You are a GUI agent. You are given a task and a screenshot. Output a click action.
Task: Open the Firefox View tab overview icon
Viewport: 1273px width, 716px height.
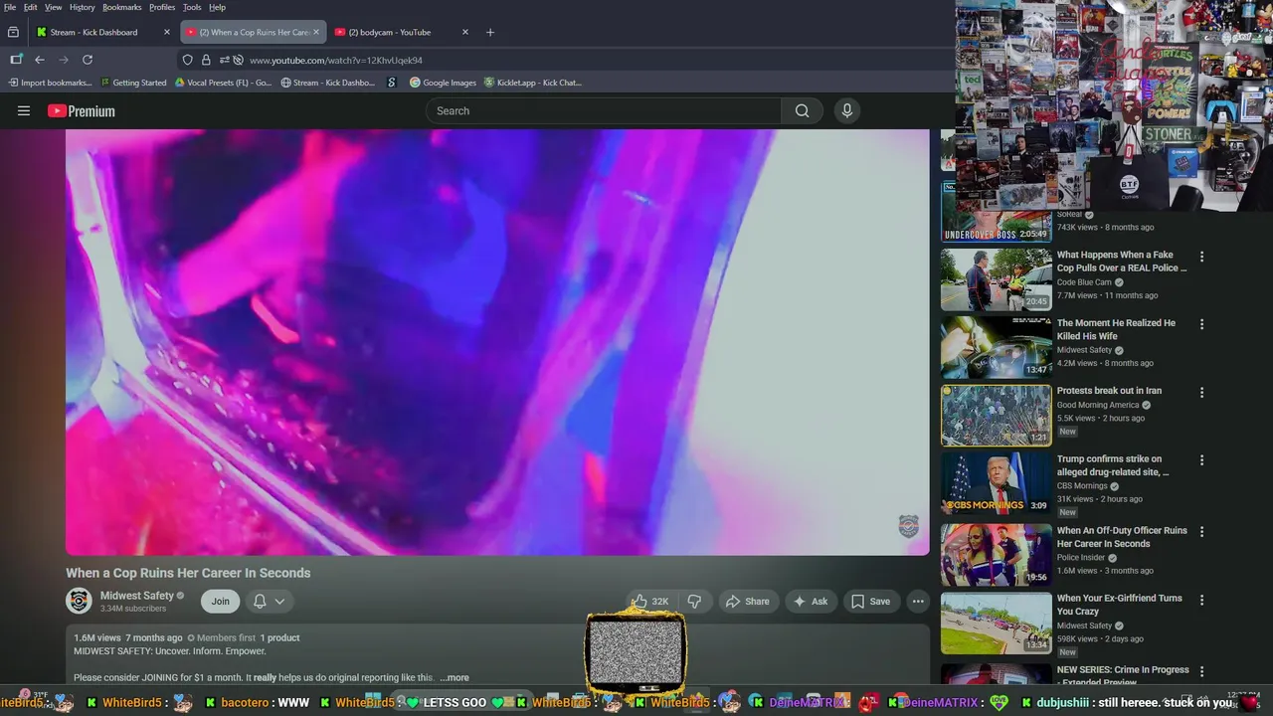13,32
